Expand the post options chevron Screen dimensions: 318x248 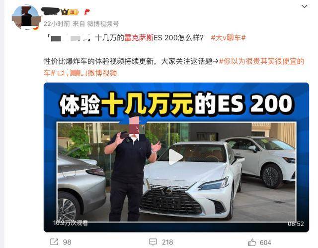[x=304, y=6]
